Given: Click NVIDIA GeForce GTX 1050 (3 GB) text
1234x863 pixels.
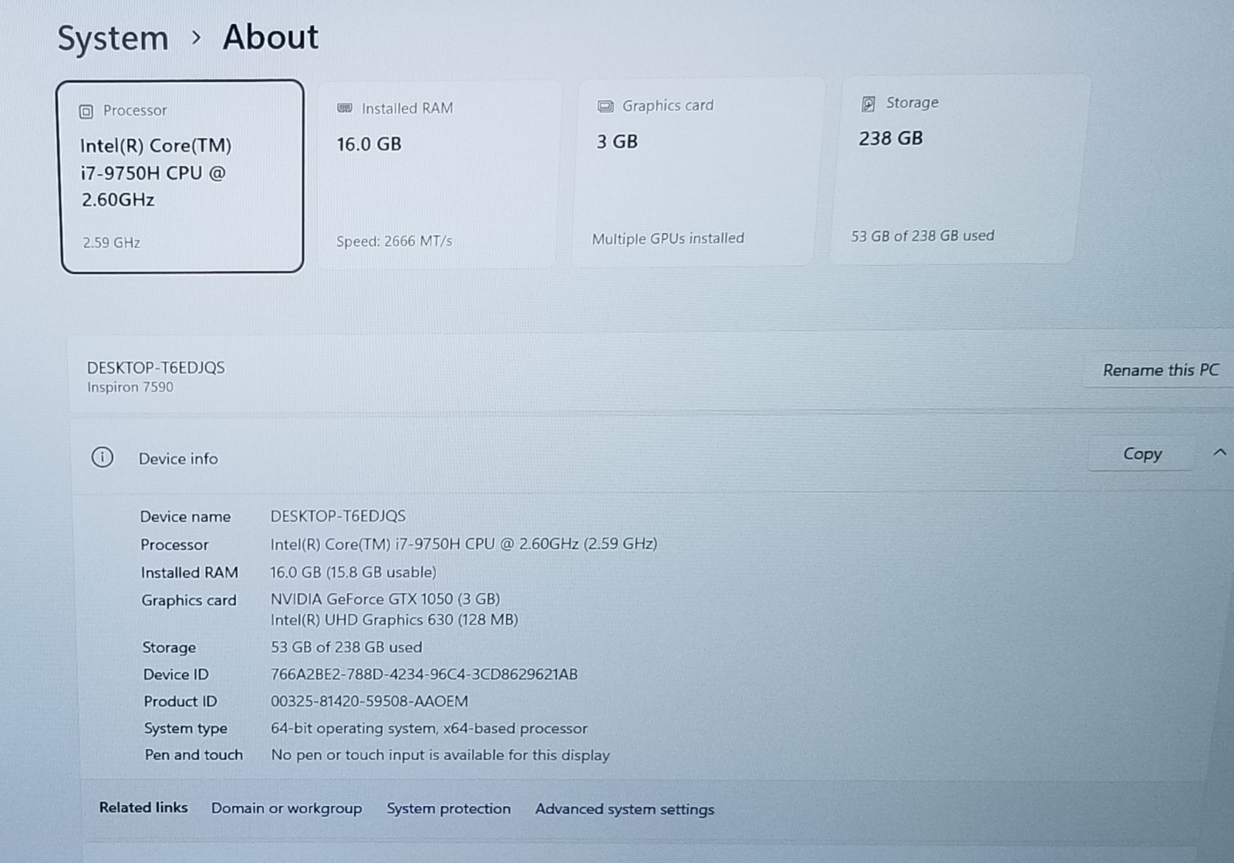Looking at the screenshot, I should (386, 599).
